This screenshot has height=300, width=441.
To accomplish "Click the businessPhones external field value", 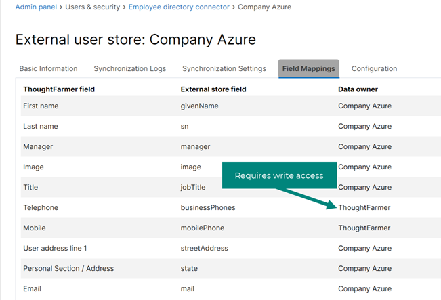I will click(208, 207).
